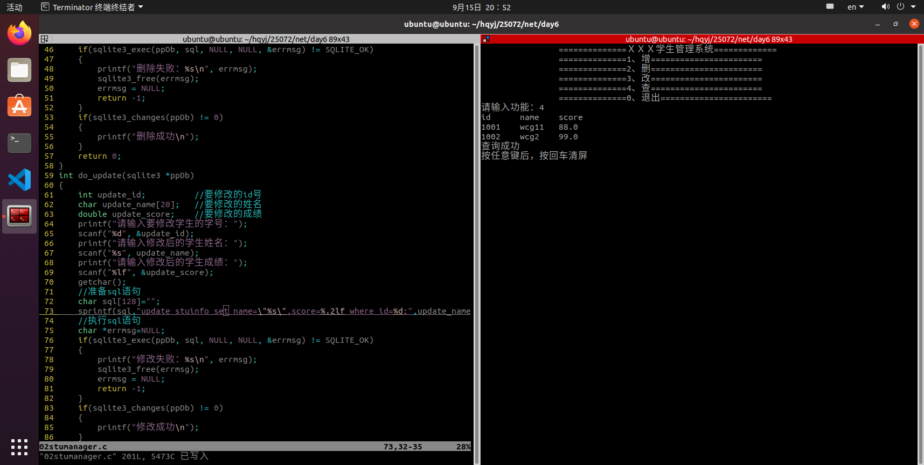Open Activities overview (活动)
924x465 pixels.
coord(15,7)
